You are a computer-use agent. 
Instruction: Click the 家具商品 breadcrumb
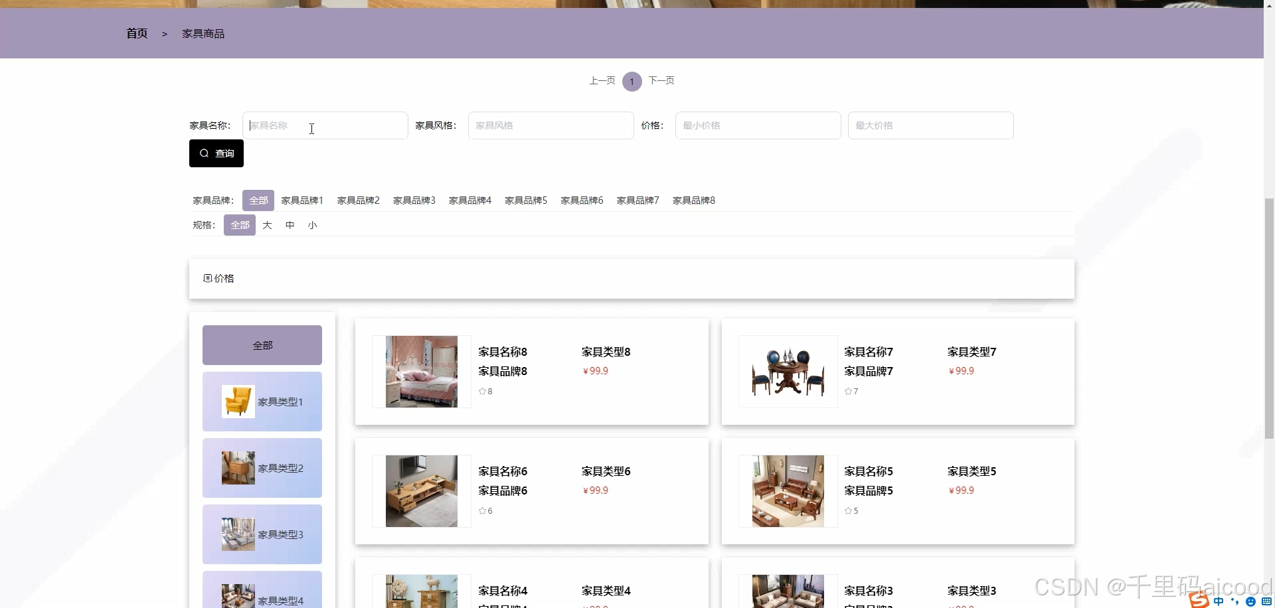click(203, 34)
